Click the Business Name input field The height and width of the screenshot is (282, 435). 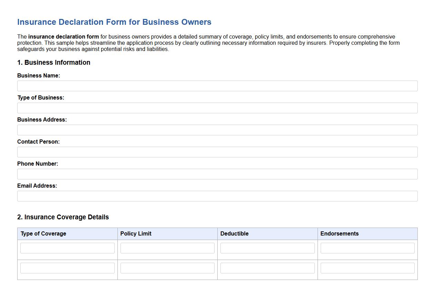[217, 86]
